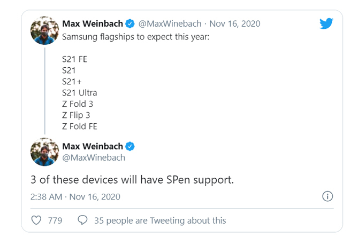Screen dimensions: 358x238
Task: Click the heart like icon
Action: coord(36,220)
